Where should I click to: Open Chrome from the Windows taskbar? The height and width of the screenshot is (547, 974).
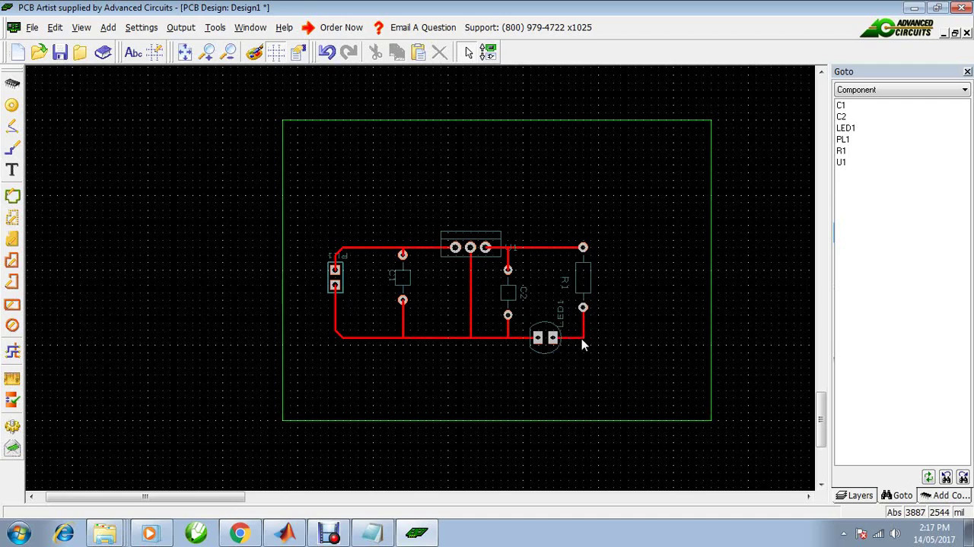click(x=240, y=533)
